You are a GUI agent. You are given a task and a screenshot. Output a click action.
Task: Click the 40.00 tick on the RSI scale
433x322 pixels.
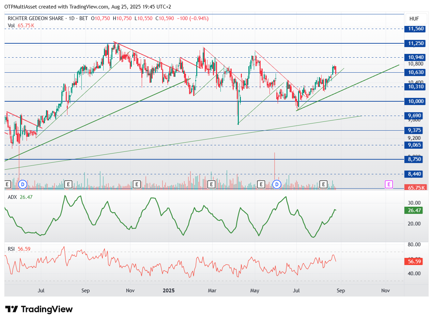point(415,273)
